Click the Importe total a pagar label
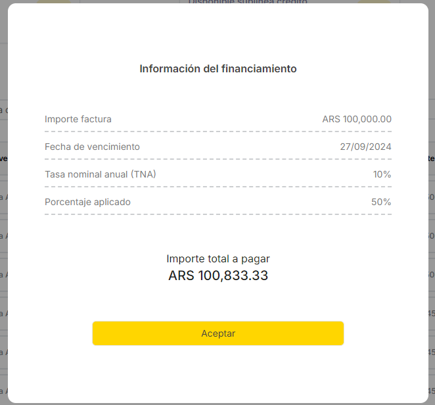Screen dimensions: 435x405 (217, 259)
